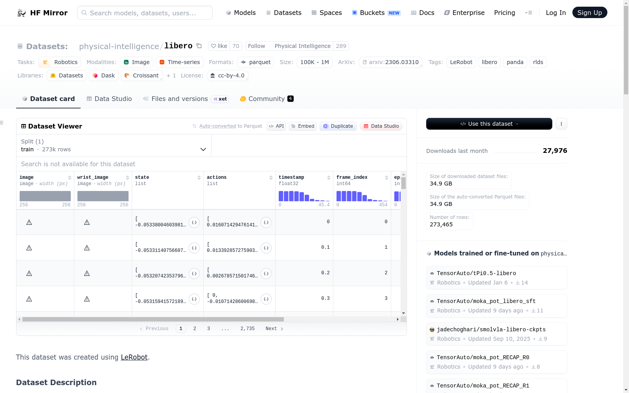Jump to page 2,735 of rows
This screenshot has width=629, height=393.
pos(248,329)
